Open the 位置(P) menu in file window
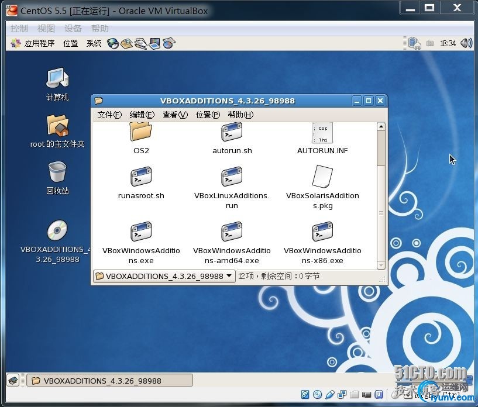478x407 pixels. [208, 115]
